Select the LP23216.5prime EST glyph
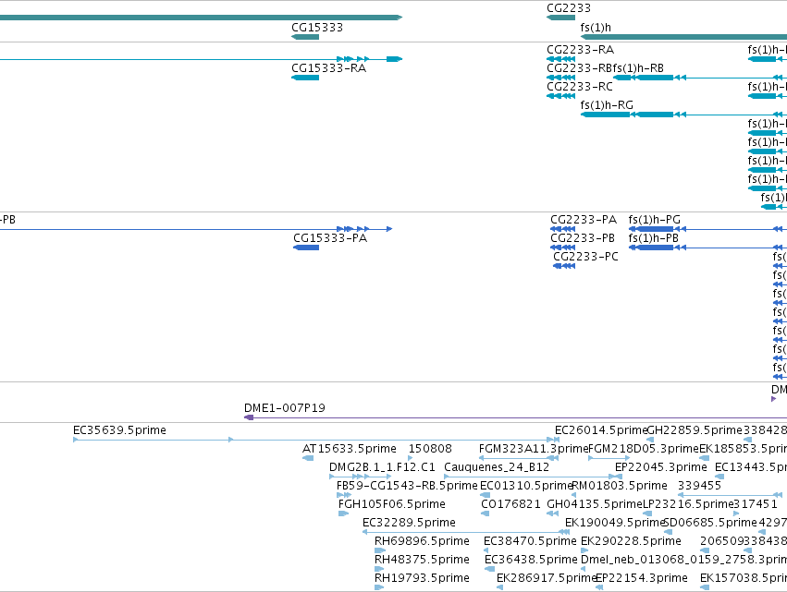Viewport: 787px width, 592px height. pyautogui.click(x=647, y=513)
